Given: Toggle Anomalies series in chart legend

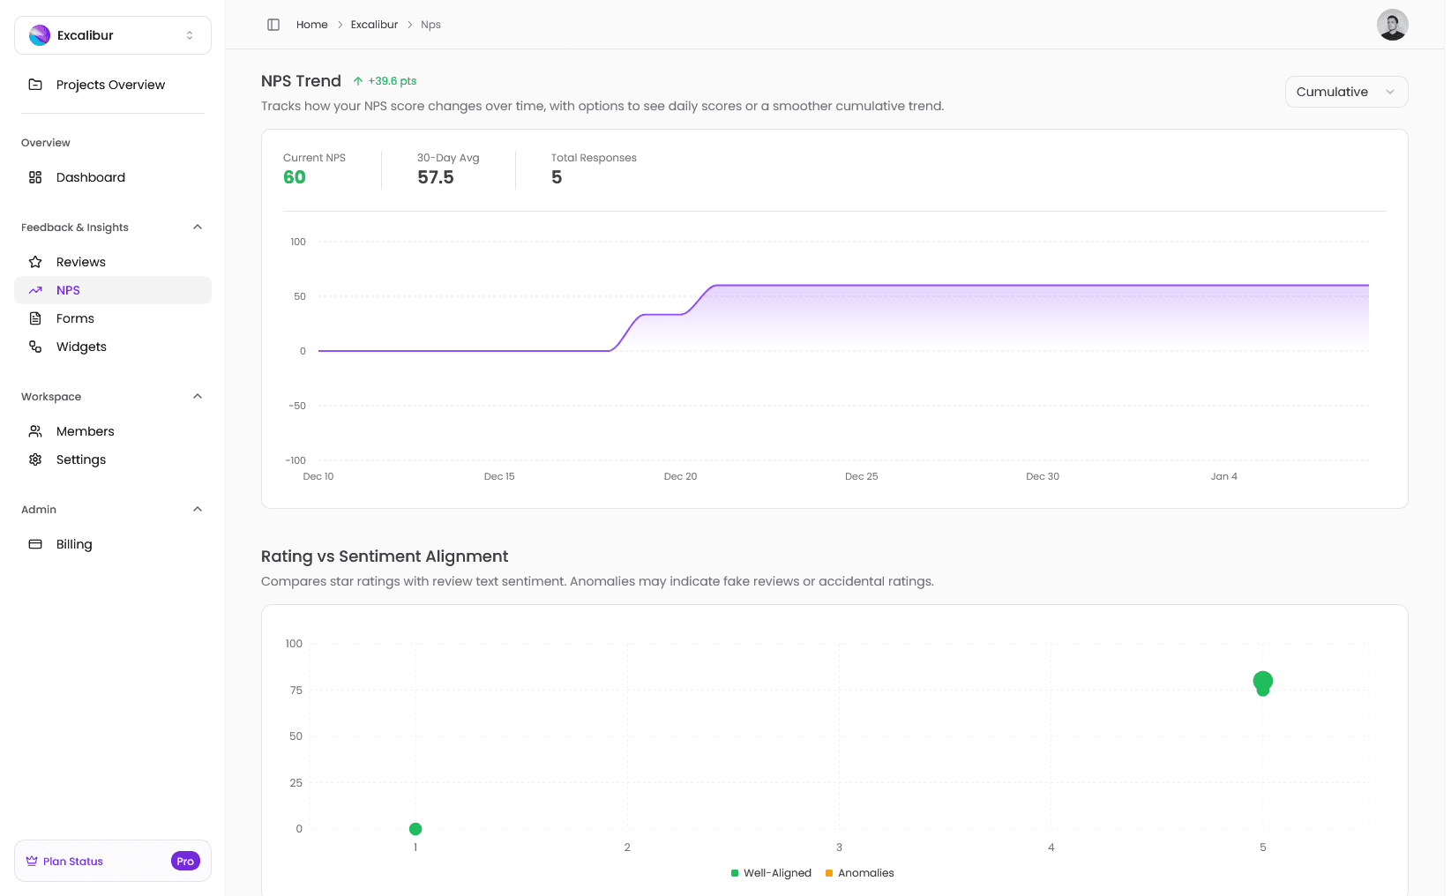Looking at the screenshot, I should point(859,873).
